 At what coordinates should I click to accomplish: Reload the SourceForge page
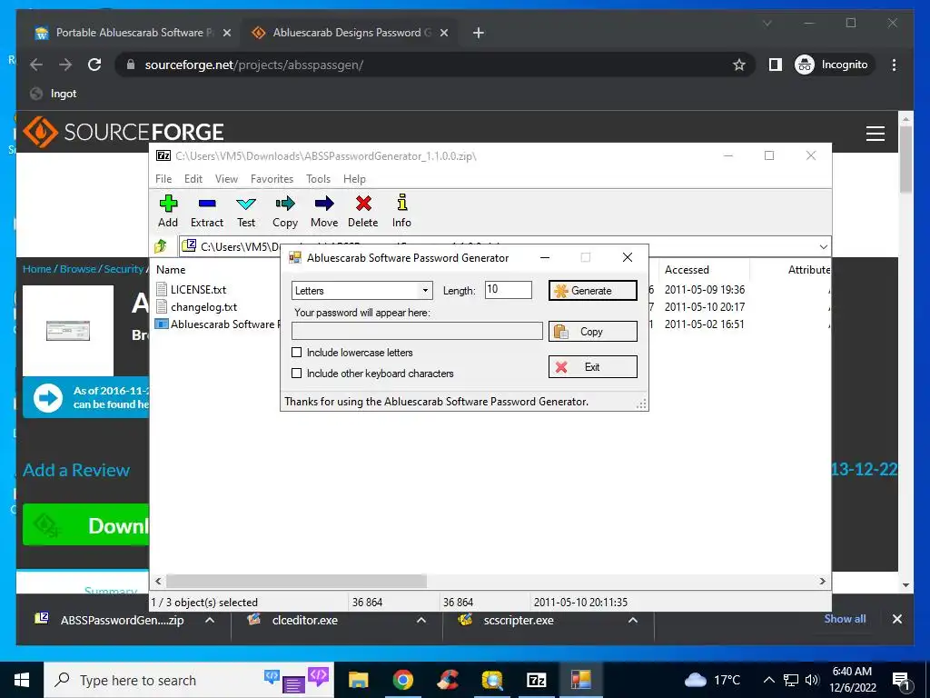(94, 65)
